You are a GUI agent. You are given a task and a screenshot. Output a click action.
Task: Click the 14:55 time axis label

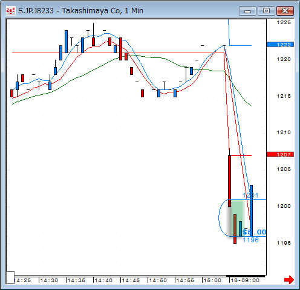[x=185, y=280]
